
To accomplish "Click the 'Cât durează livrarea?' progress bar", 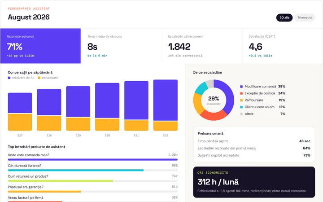I will pyautogui.click(x=93, y=170).
